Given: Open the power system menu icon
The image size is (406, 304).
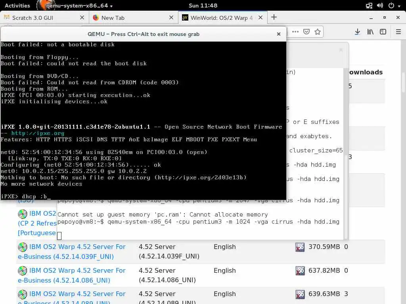Looking at the screenshot, I should (391, 6).
